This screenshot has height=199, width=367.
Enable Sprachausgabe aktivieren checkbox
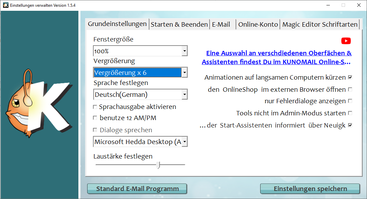click(x=95, y=107)
